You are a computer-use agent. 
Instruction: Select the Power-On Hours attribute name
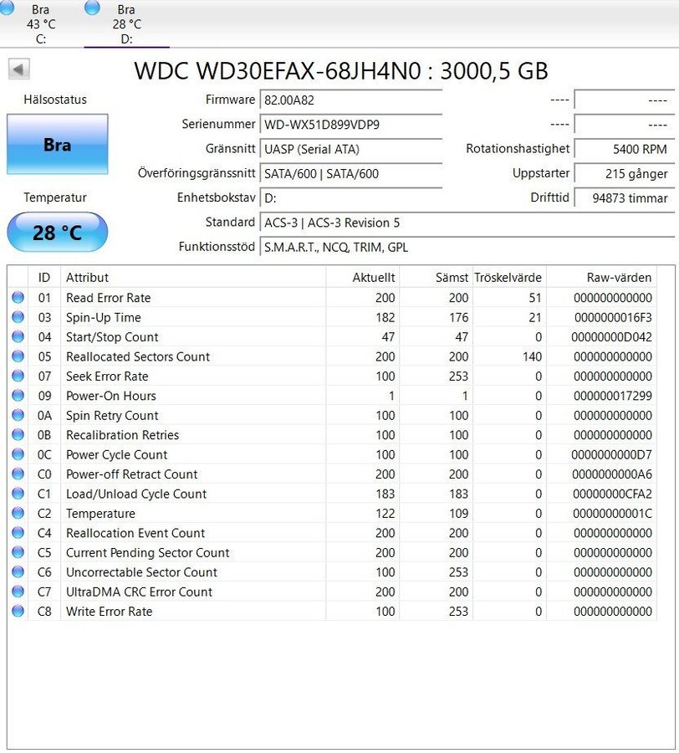[111, 396]
